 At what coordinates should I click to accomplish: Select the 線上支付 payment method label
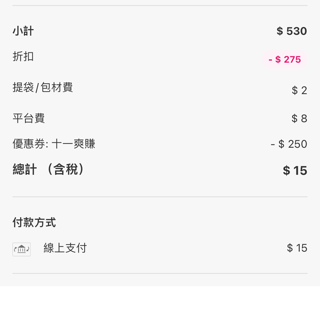[x=65, y=248]
